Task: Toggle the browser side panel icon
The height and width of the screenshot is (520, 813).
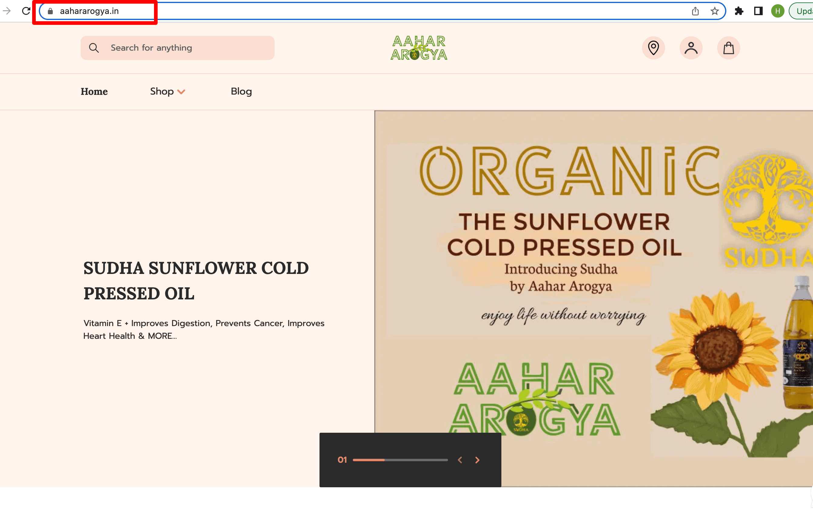Action: [758, 11]
